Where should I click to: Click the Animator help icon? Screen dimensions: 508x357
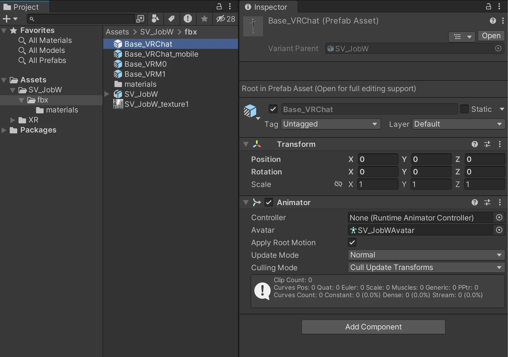(x=475, y=202)
